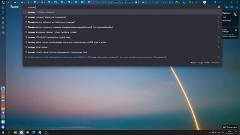Open the Maps pin shortcut
The width and height of the screenshot is (240, 135).
tap(3, 93)
